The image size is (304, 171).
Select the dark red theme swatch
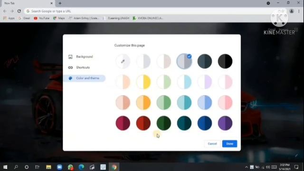coord(143,123)
